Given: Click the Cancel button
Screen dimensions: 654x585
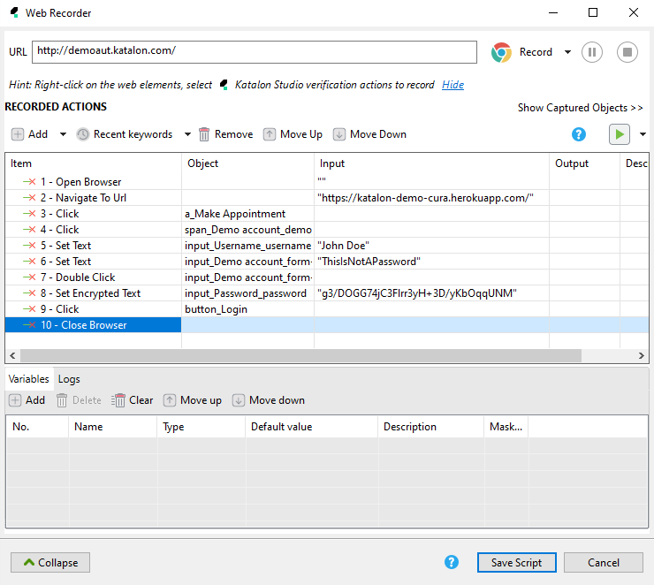Looking at the screenshot, I should click(603, 563).
